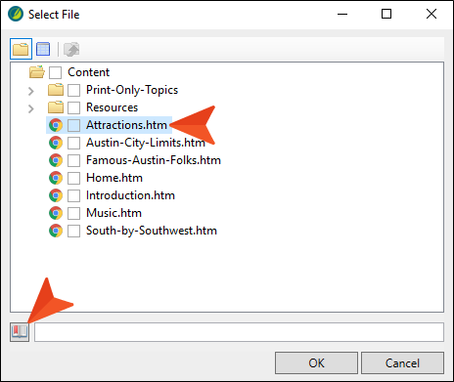The width and height of the screenshot is (454, 382).
Task: Click the Chrome icon beside Famous-Austin-Folks.htm
Action: [56, 160]
